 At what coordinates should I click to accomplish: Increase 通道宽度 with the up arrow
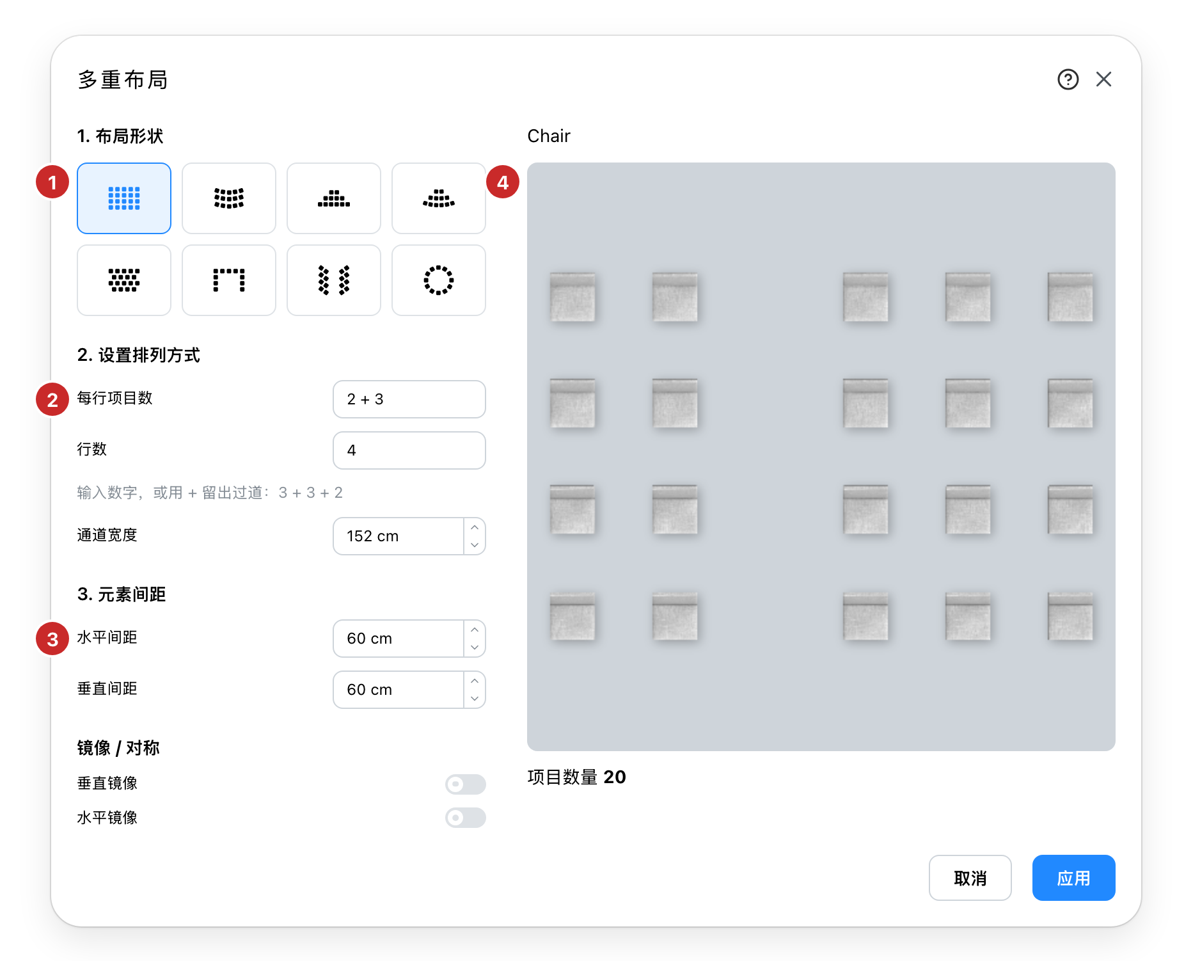click(475, 527)
